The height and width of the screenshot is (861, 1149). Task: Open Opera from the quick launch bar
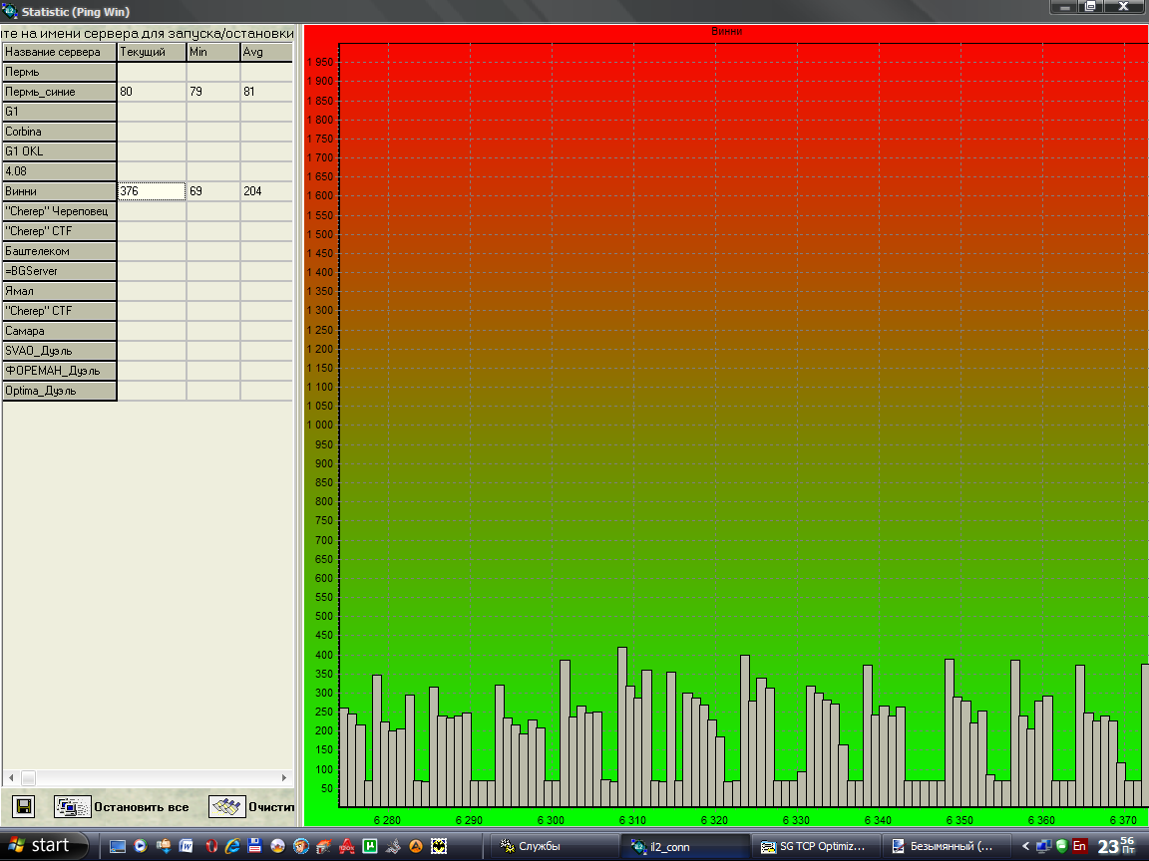pyautogui.click(x=211, y=846)
